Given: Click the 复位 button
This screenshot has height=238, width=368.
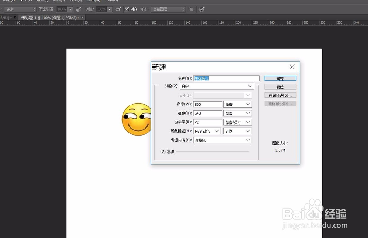Looking at the screenshot, I should pyautogui.click(x=280, y=87).
